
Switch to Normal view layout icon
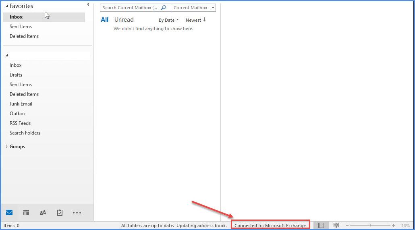click(321, 225)
